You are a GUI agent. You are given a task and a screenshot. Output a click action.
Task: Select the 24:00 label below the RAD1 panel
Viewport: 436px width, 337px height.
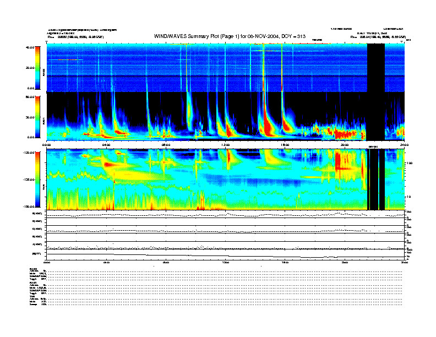403,145
